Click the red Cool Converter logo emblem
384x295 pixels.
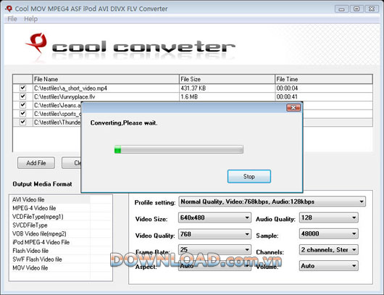coord(37,43)
